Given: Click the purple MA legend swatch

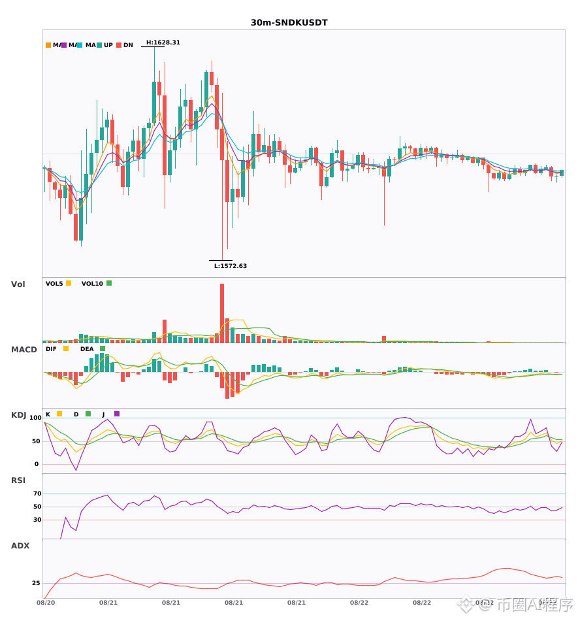Looking at the screenshot, I should point(64,45).
